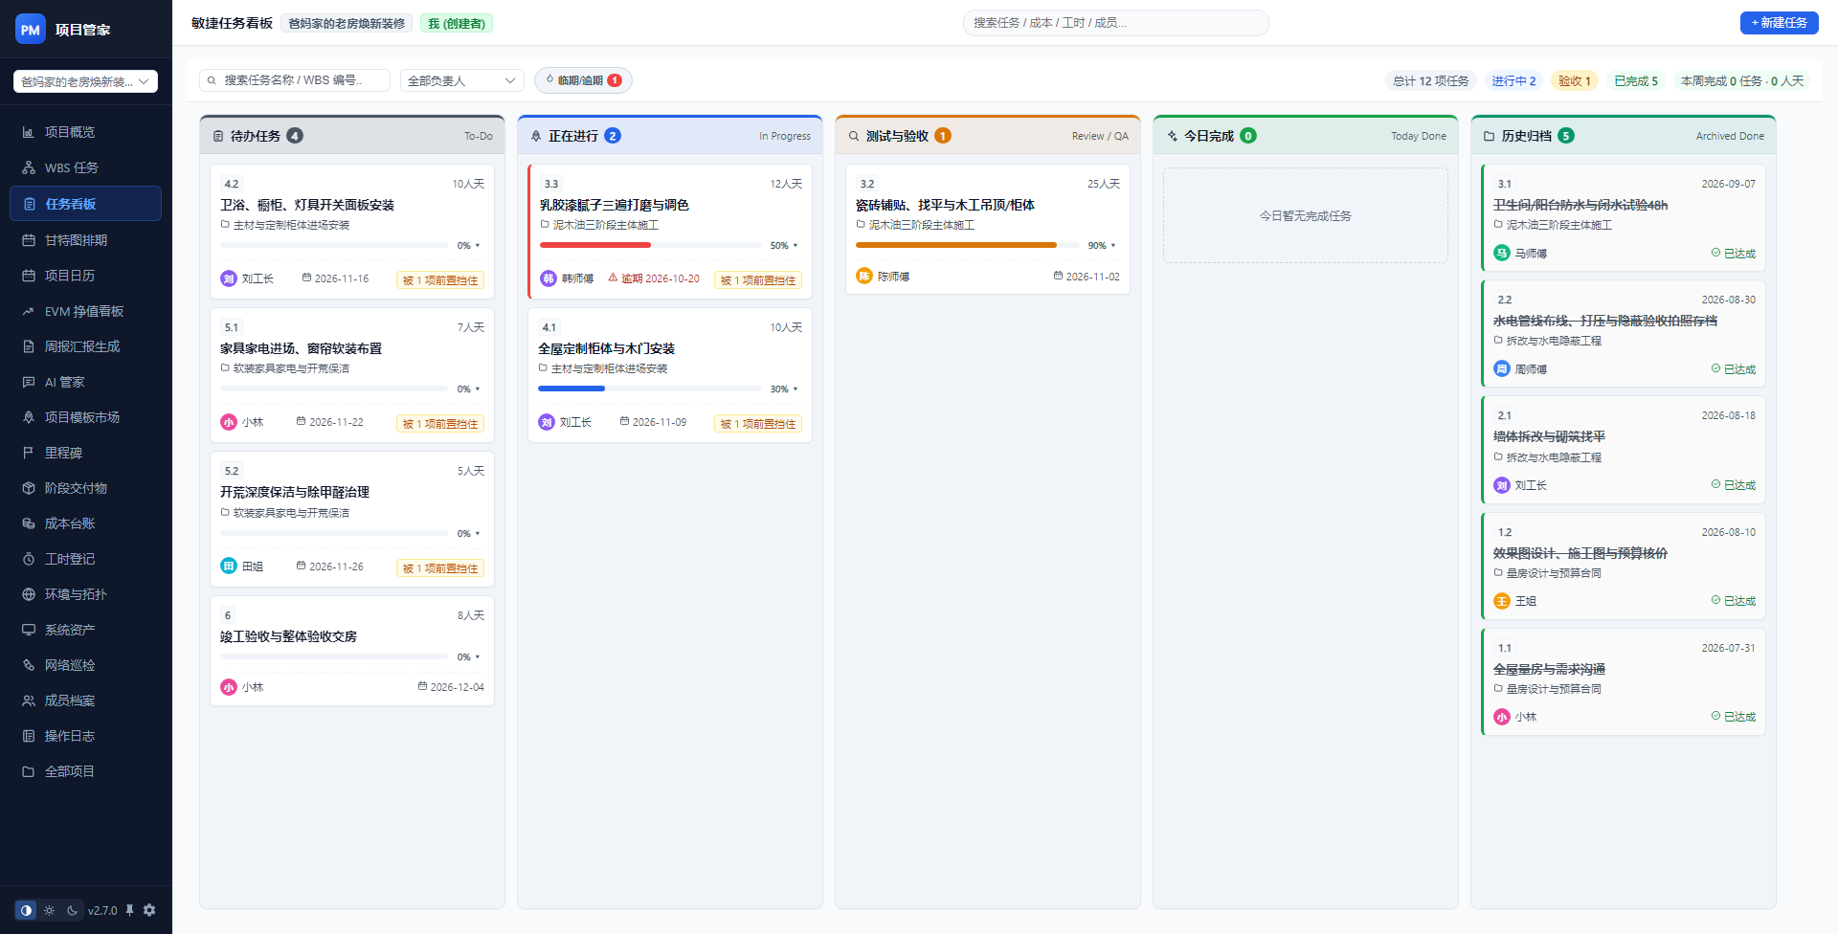Click 环境与拓扑 globe icon
The width and height of the screenshot is (1838, 934).
pyautogui.click(x=29, y=594)
